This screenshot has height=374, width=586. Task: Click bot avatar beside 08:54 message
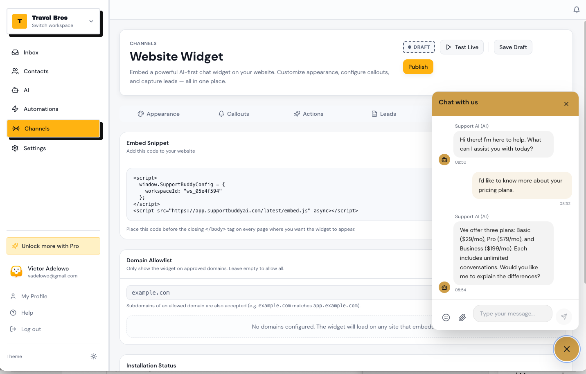pos(444,287)
